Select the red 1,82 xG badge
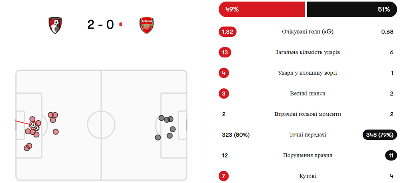 227,32
